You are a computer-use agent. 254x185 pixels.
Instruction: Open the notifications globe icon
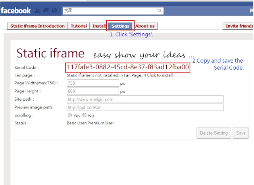point(54,11)
